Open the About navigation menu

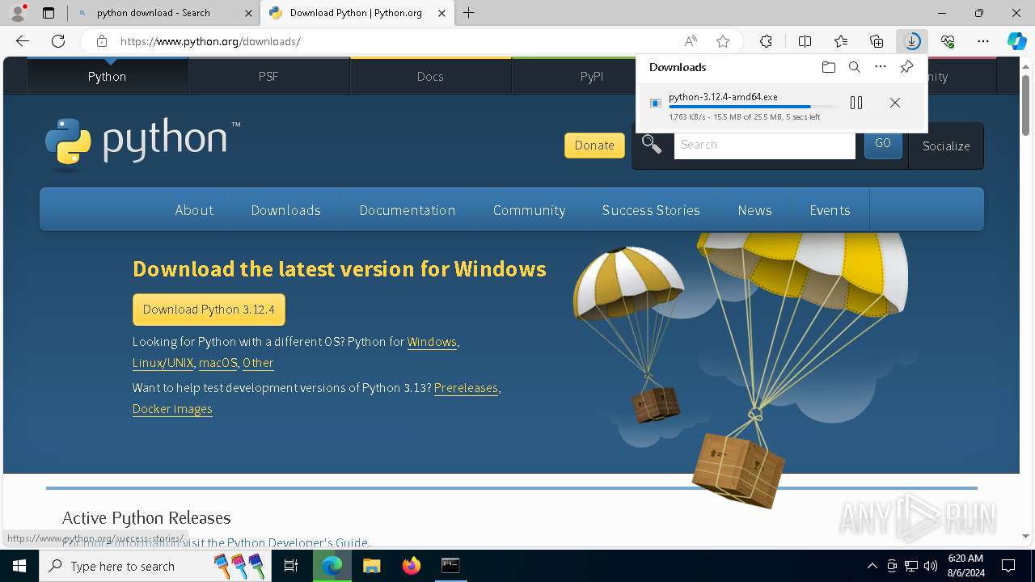point(194,210)
